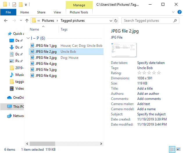
Task: Click the JPEG file 6.jpg icon
Action: click(x=32, y=75)
